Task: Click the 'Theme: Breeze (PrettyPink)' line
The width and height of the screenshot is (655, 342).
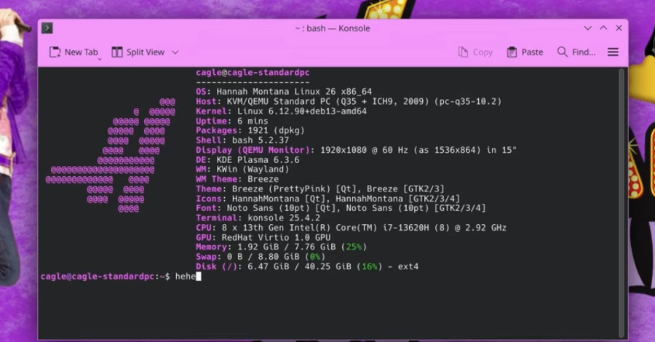Action: [320, 188]
